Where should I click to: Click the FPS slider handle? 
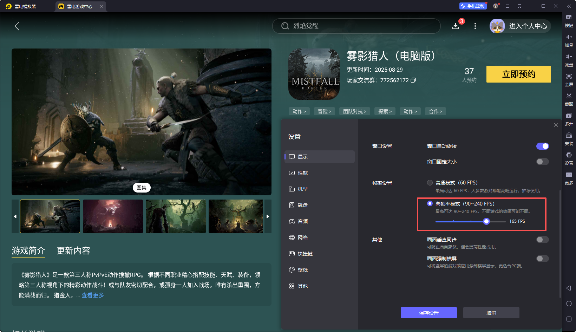(x=486, y=221)
